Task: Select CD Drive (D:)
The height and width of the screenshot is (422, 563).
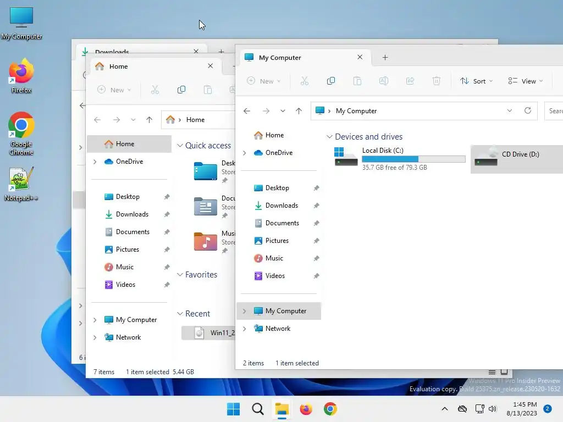Action: [x=517, y=159]
